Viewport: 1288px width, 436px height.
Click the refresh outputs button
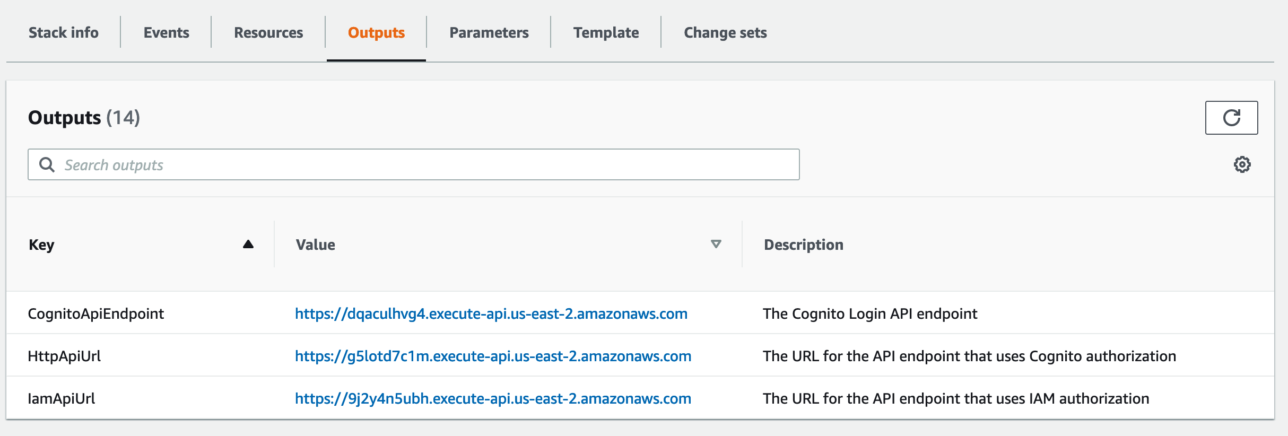point(1231,118)
